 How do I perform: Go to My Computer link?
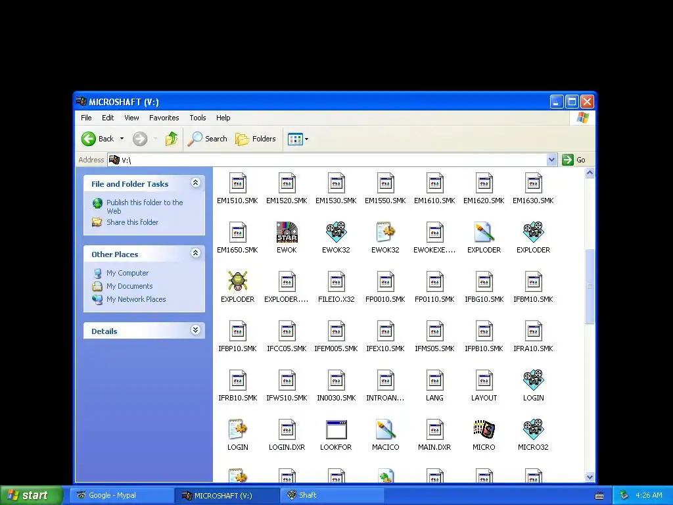coord(128,273)
